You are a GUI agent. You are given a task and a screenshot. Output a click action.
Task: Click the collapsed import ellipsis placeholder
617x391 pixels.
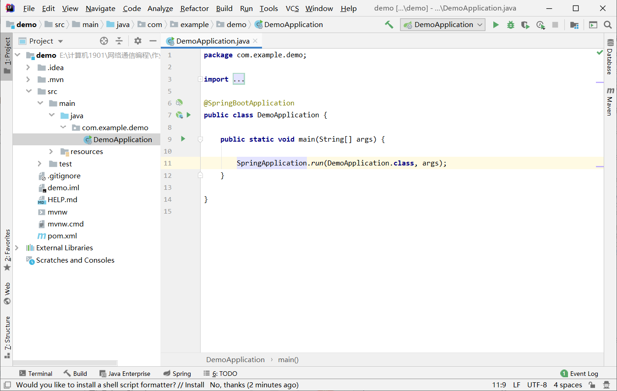pyautogui.click(x=239, y=79)
